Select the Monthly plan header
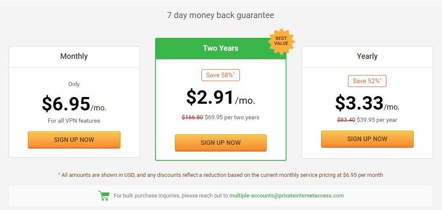The image size is (442, 210). click(74, 57)
